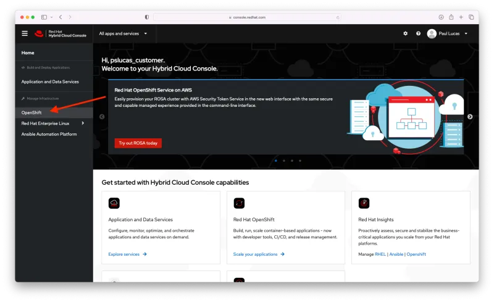Go forward with Safari forward arrow
Viewport: 494px width, 302px height.
[70, 17]
